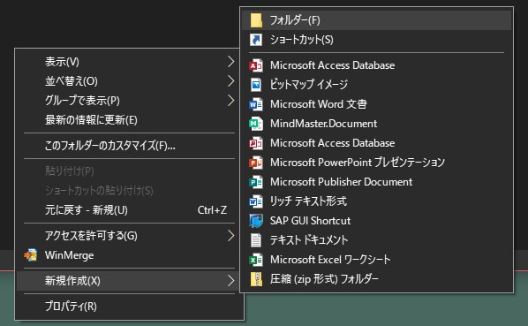Viewport: 528px width, 326px height.
Task: Click the shortcut arrow icon beside ショートカット(S)
Action: coord(256,40)
